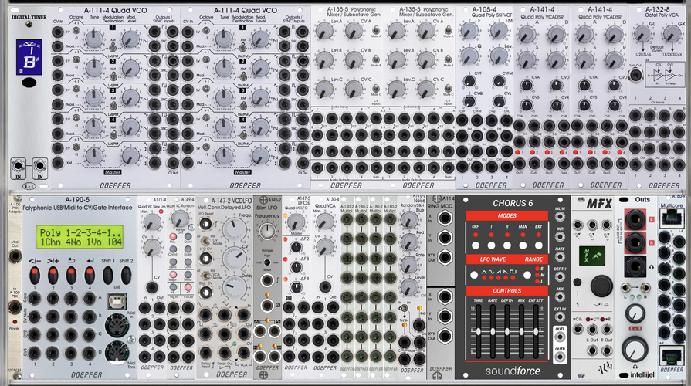The width and height of the screenshot is (691, 386).
Task: Click the bottom RJ45 port on Multicore
Action: point(672,354)
